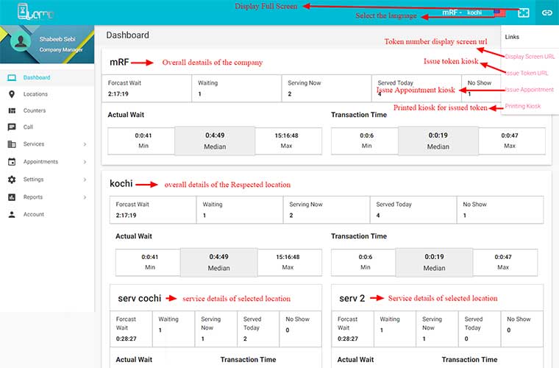The height and width of the screenshot is (368, 559).
Task: Open the Dashboard menu item
Action: (47, 78)
